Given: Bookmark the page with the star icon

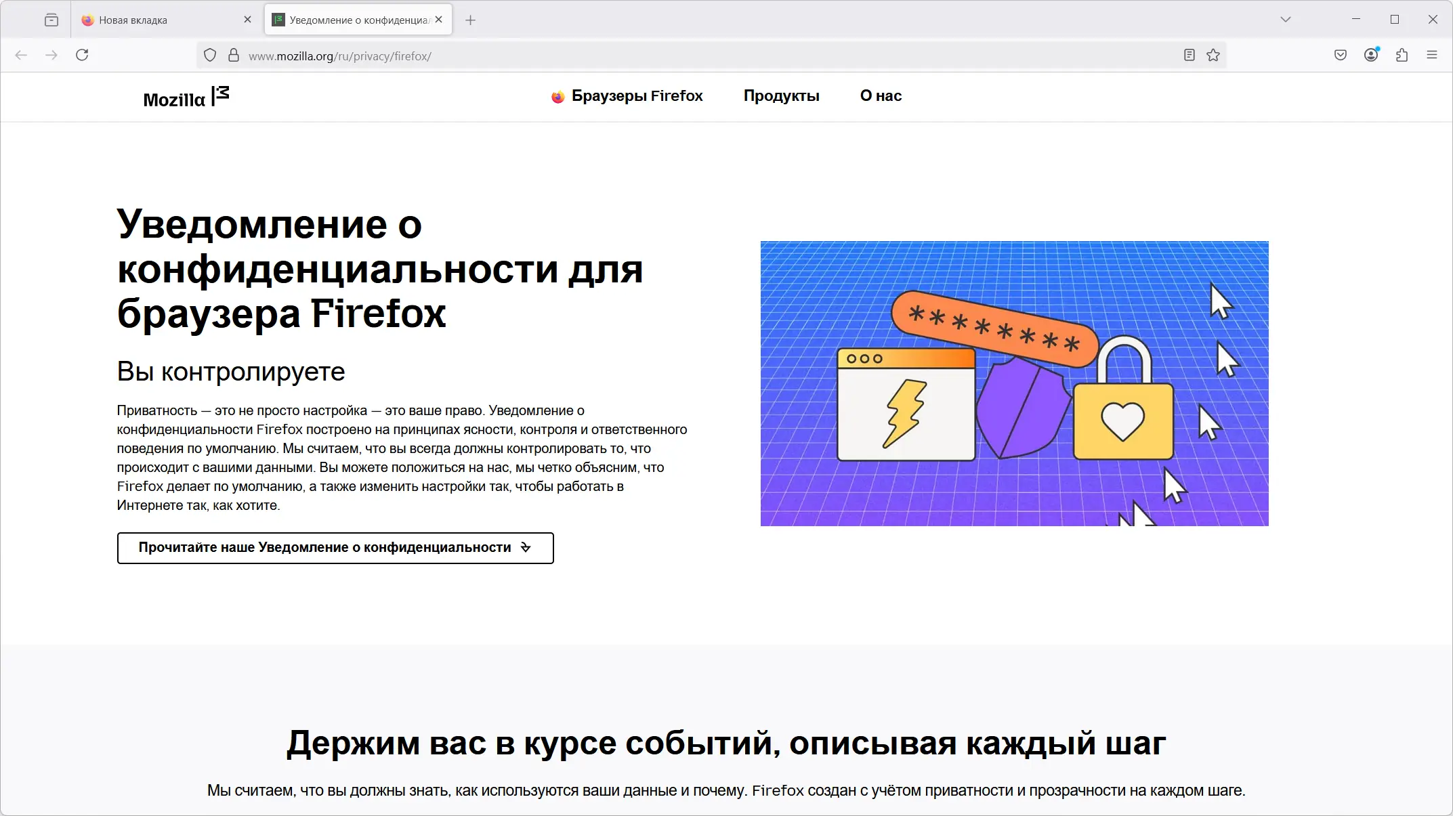Looking at the screenshot, I should click(x=1213, y=55).
